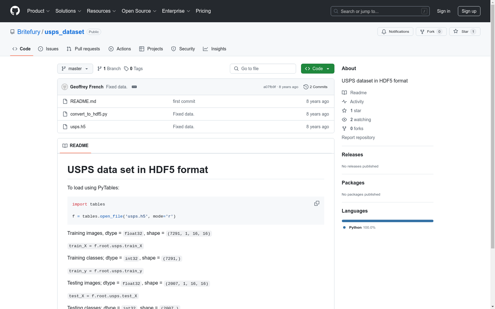The height and width of the screenshot is (309, 495).
Task: Open commit history via the 2 Commits link
Action: point(315,87)
